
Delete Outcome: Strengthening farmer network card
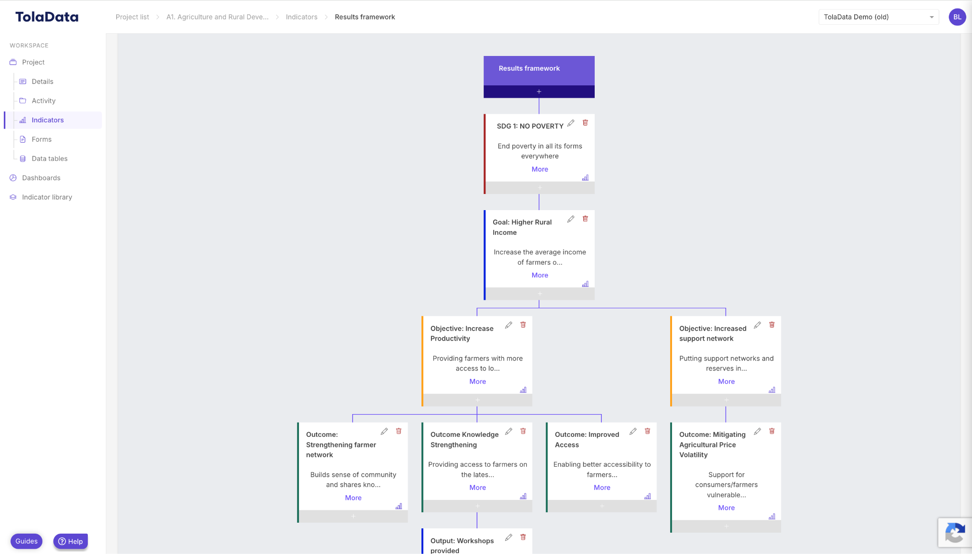399,431
